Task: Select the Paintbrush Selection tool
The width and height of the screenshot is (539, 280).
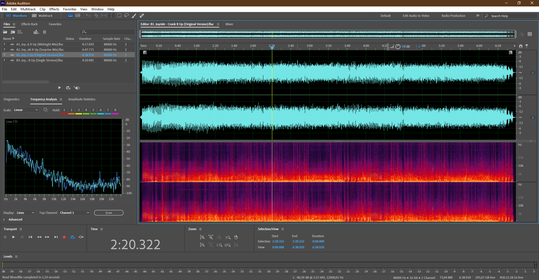Action: coord(134,16)
